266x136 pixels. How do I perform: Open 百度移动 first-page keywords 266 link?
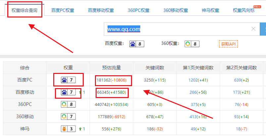point(193,92)
